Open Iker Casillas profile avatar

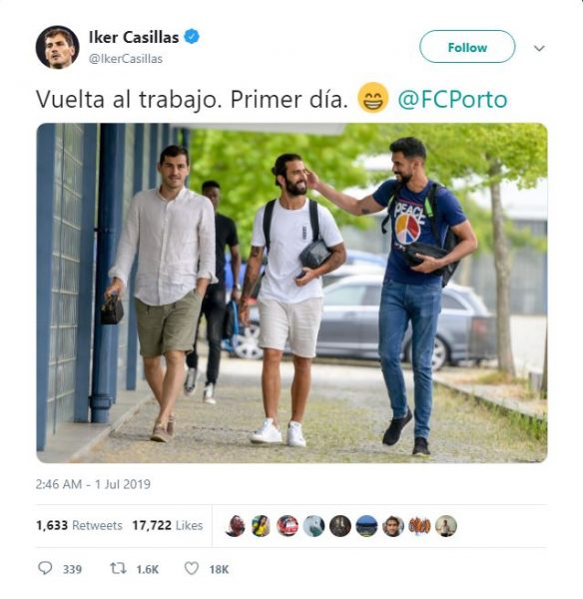[x=57, y=47]
